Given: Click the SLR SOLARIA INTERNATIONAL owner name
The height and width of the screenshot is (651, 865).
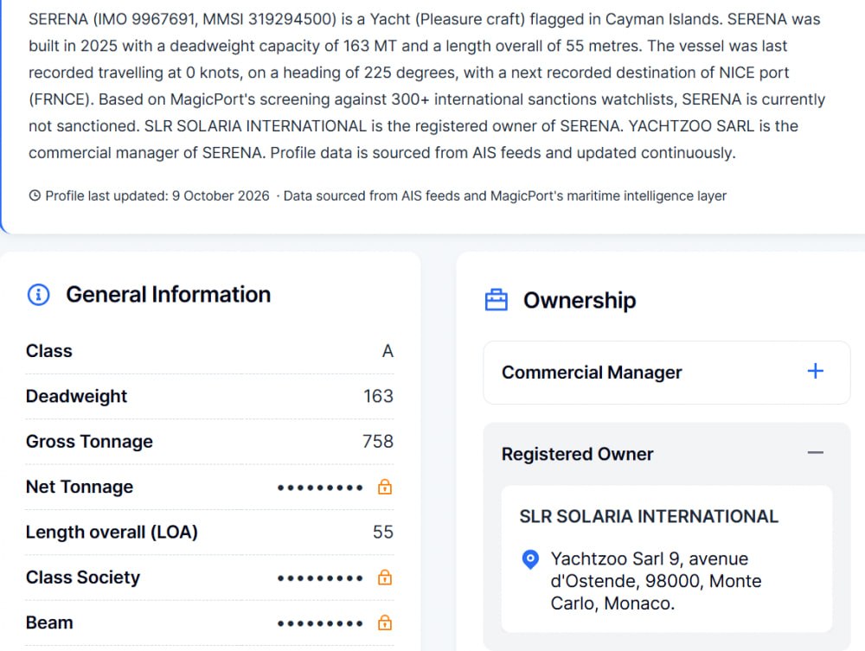Looking at the screenshot, I should 649,516.
